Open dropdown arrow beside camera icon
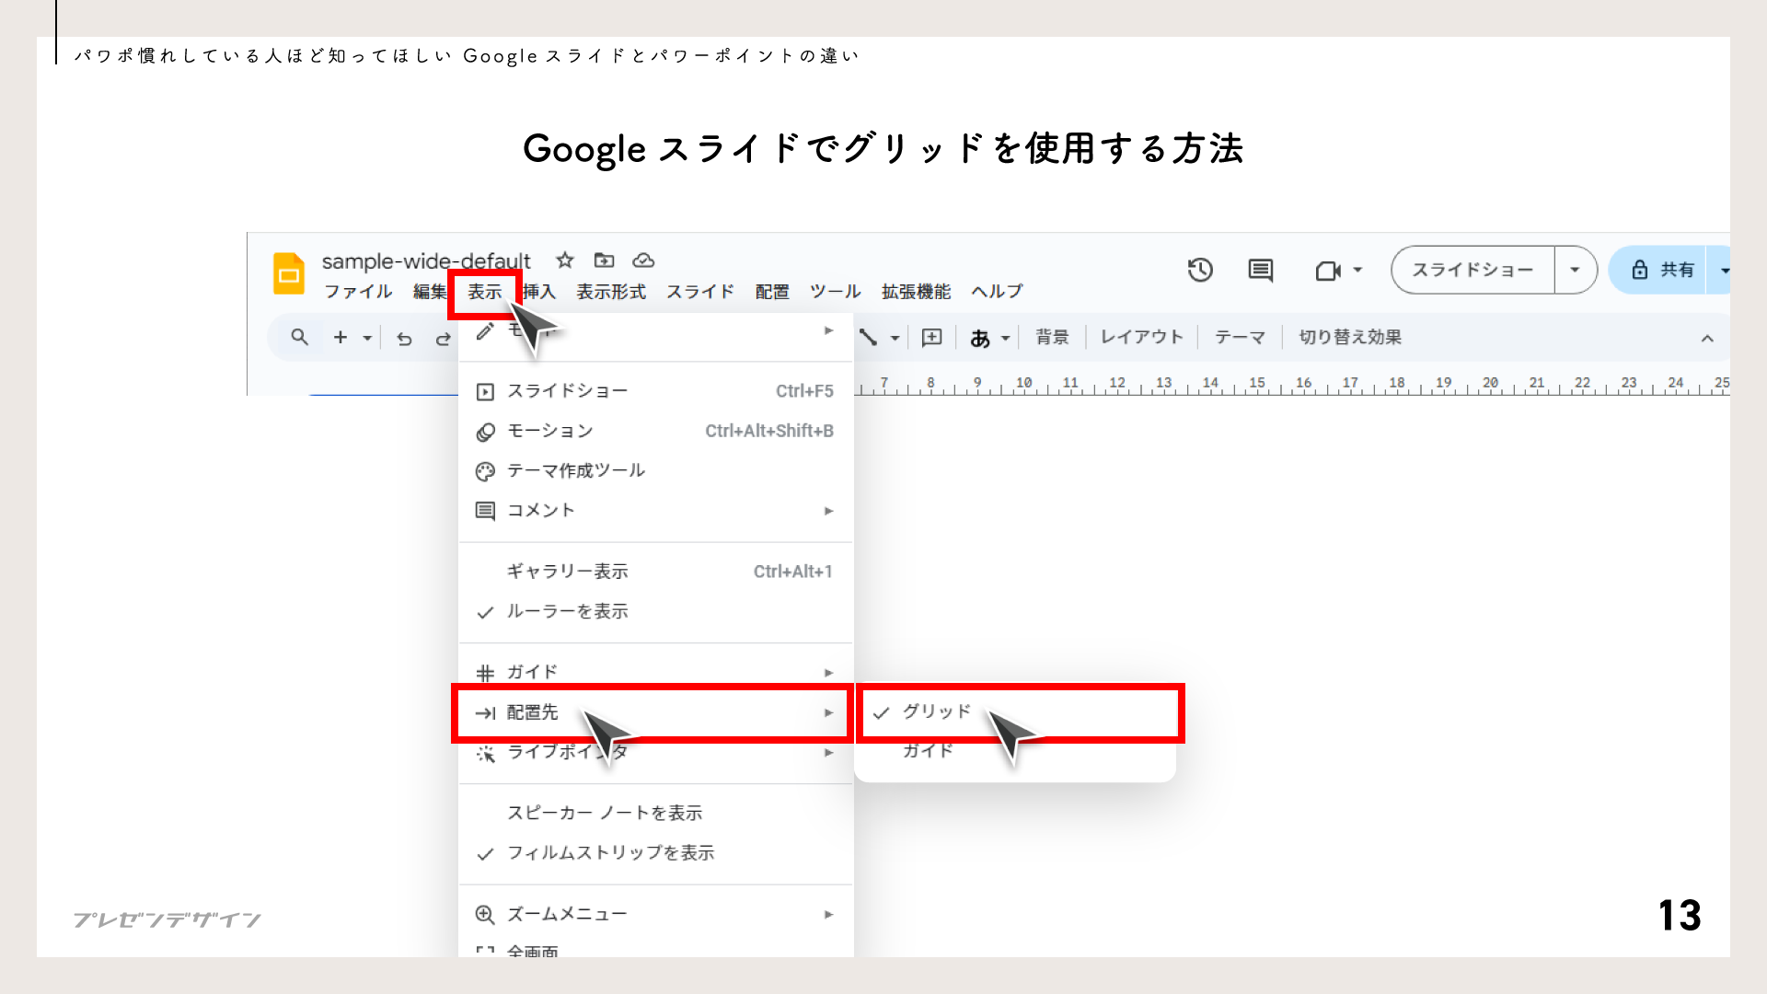 coord(1357,271)
